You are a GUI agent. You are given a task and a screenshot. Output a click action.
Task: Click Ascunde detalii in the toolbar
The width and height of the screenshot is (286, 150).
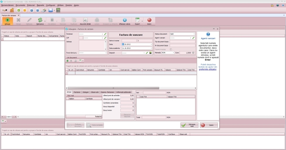(85, 21)
